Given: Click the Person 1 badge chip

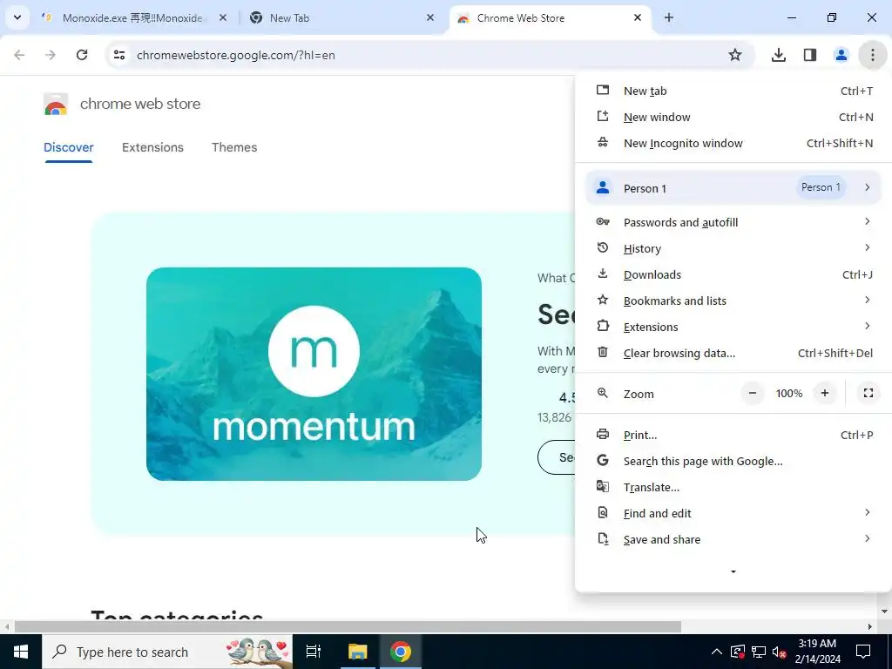Looking at the screenshot, I should tap(821, 187).
